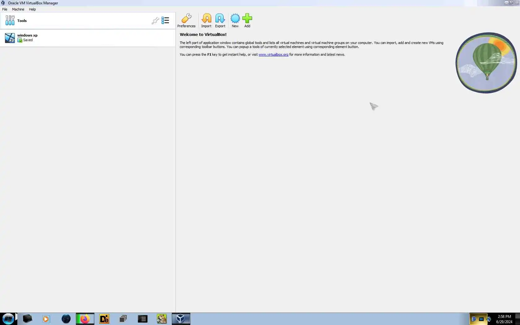The width and height of the screenshot is (520, 325).
Task: Open the De app taskbar icon
Action: click(104, 319)
